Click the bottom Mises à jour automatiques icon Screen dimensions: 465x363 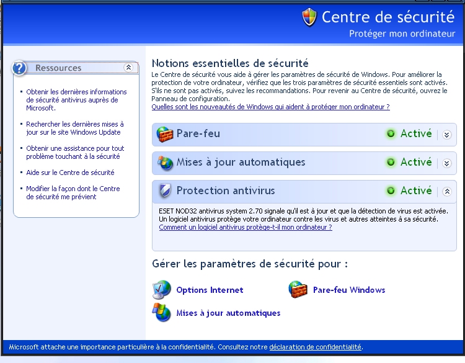pyautogui.click(x=162, y=313)
